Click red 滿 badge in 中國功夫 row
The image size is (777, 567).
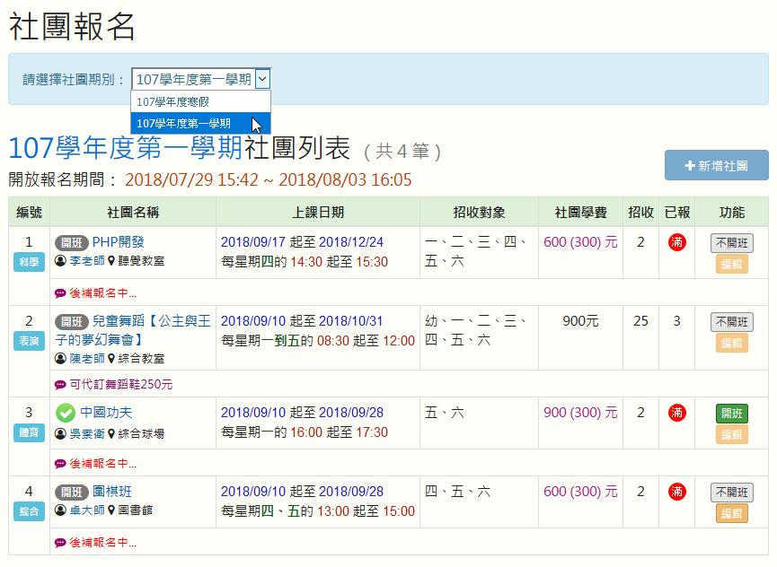click(677, 413)
